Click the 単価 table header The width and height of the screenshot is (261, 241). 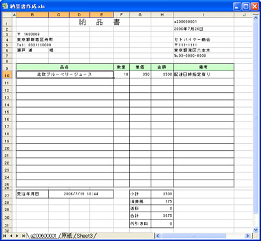140,67
